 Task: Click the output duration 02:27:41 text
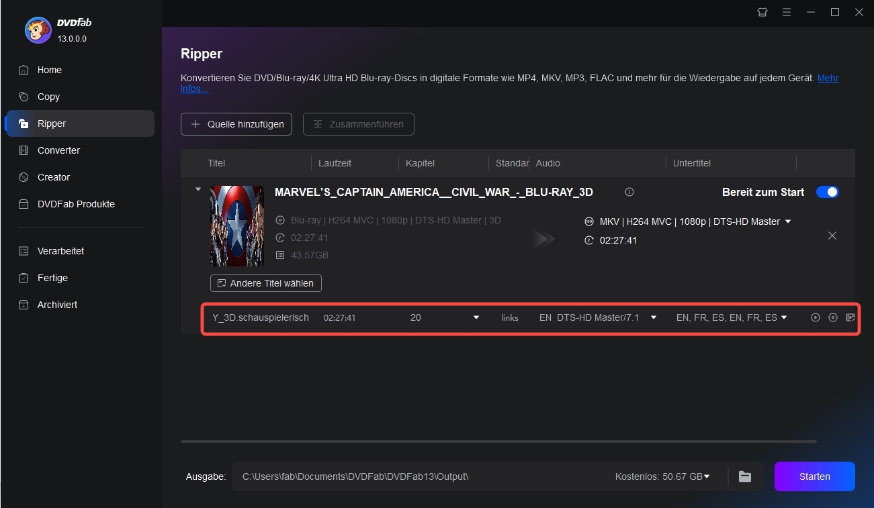tap(618, 240)
